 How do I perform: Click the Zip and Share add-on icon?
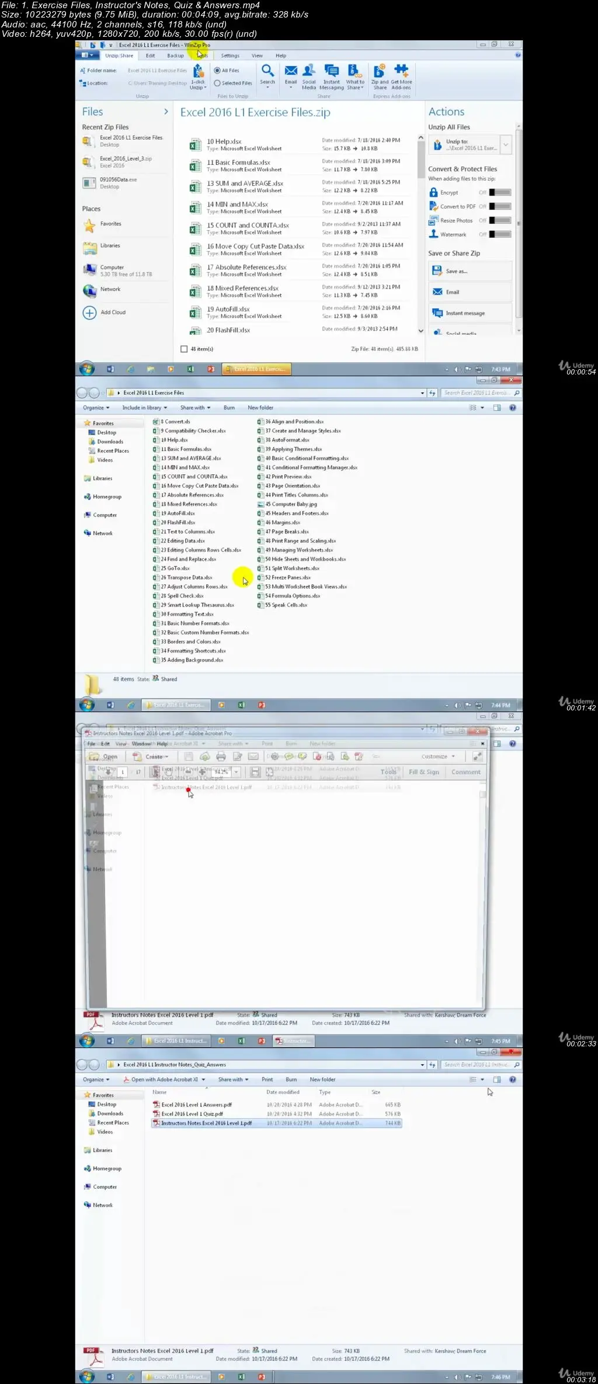(380, 77)
